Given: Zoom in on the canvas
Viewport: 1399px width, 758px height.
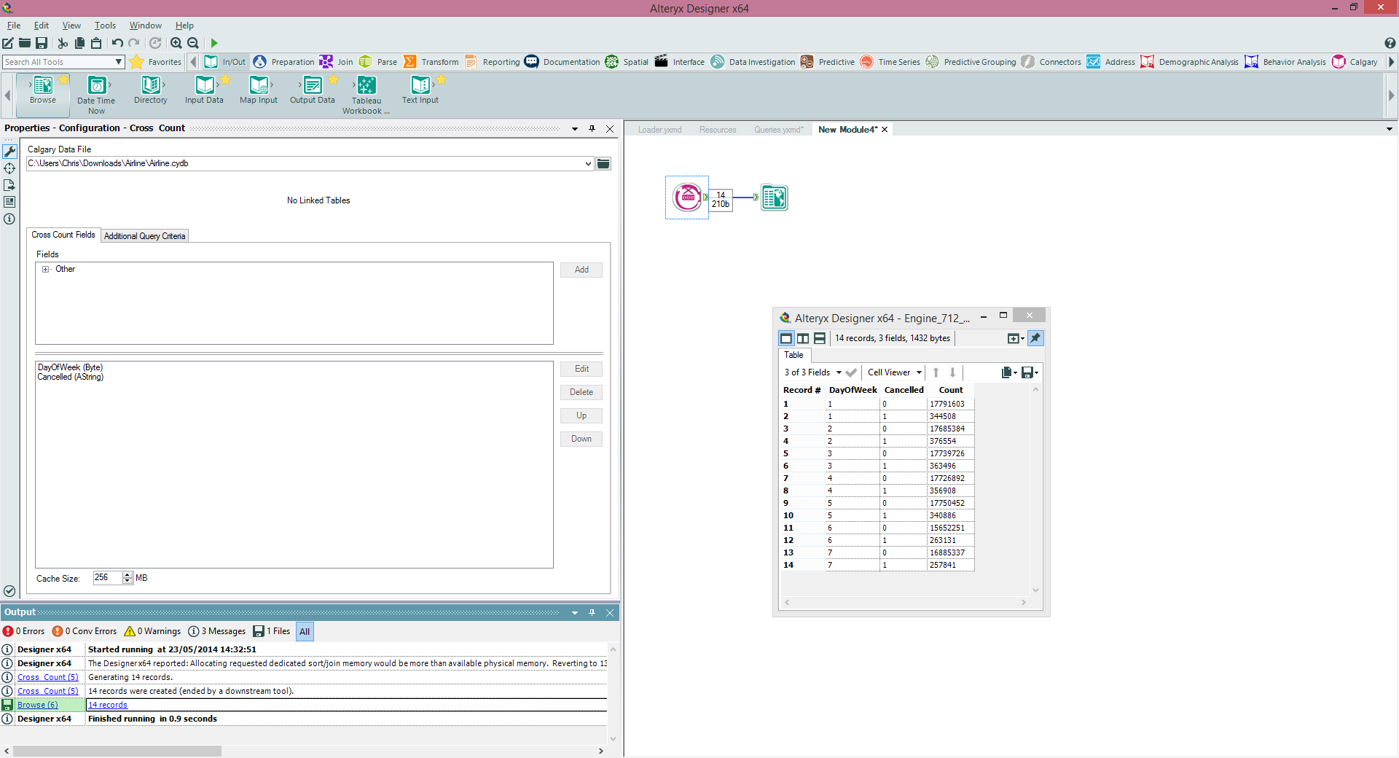Looking at the screenshot, I should [x=176, y=43].
